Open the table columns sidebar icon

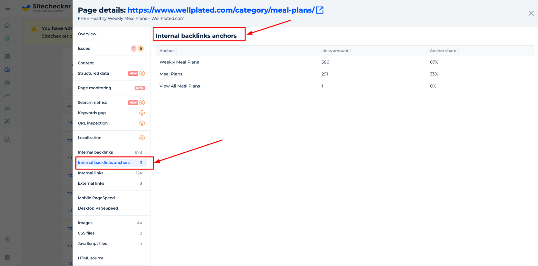coord(7,57)
